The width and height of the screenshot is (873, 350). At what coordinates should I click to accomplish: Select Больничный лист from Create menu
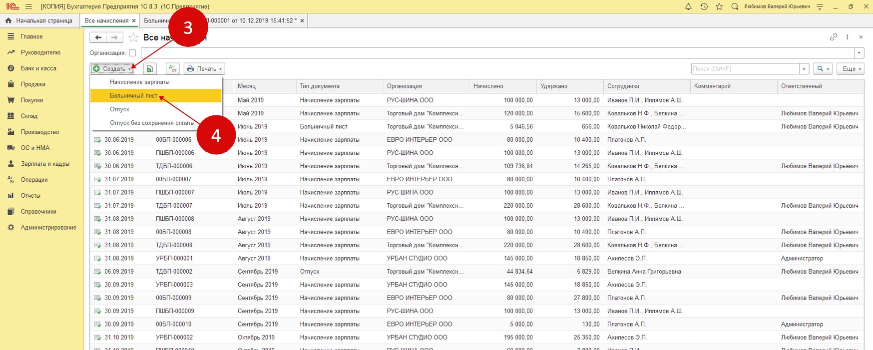pyautogui.click(x=134, y=96)
